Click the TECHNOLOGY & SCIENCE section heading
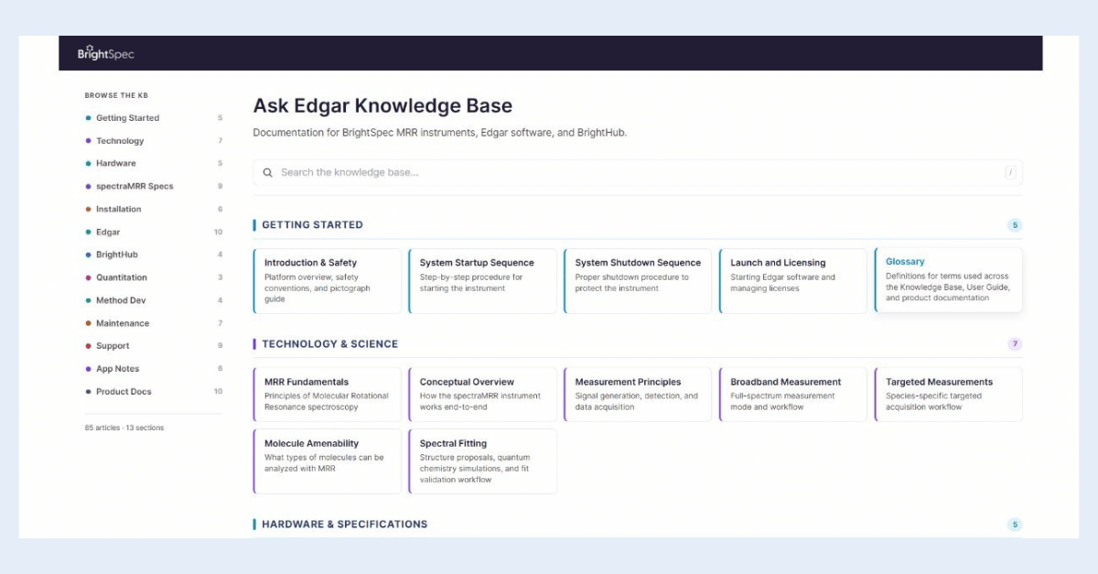 pos(329,344)
